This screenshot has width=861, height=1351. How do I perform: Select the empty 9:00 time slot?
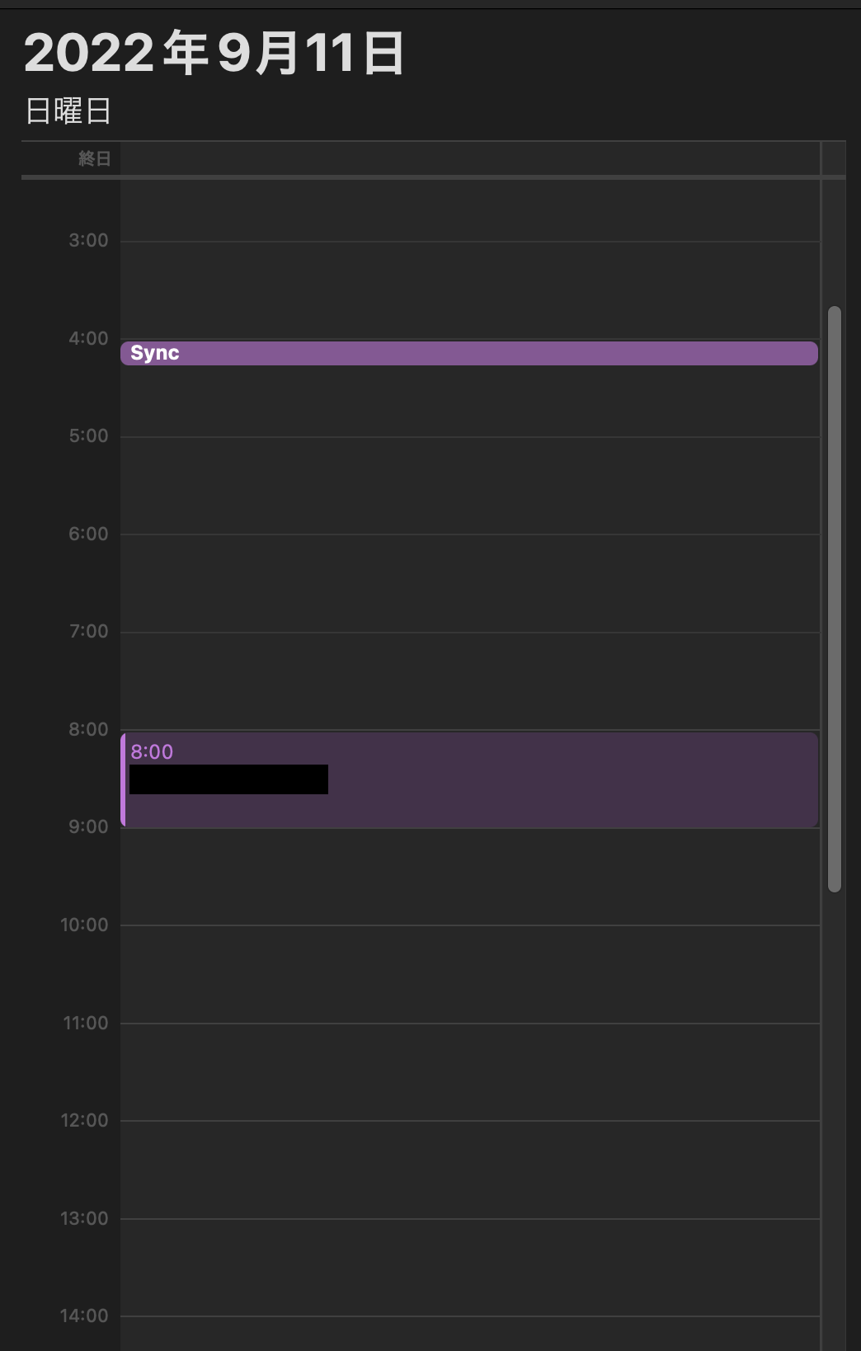470,876
